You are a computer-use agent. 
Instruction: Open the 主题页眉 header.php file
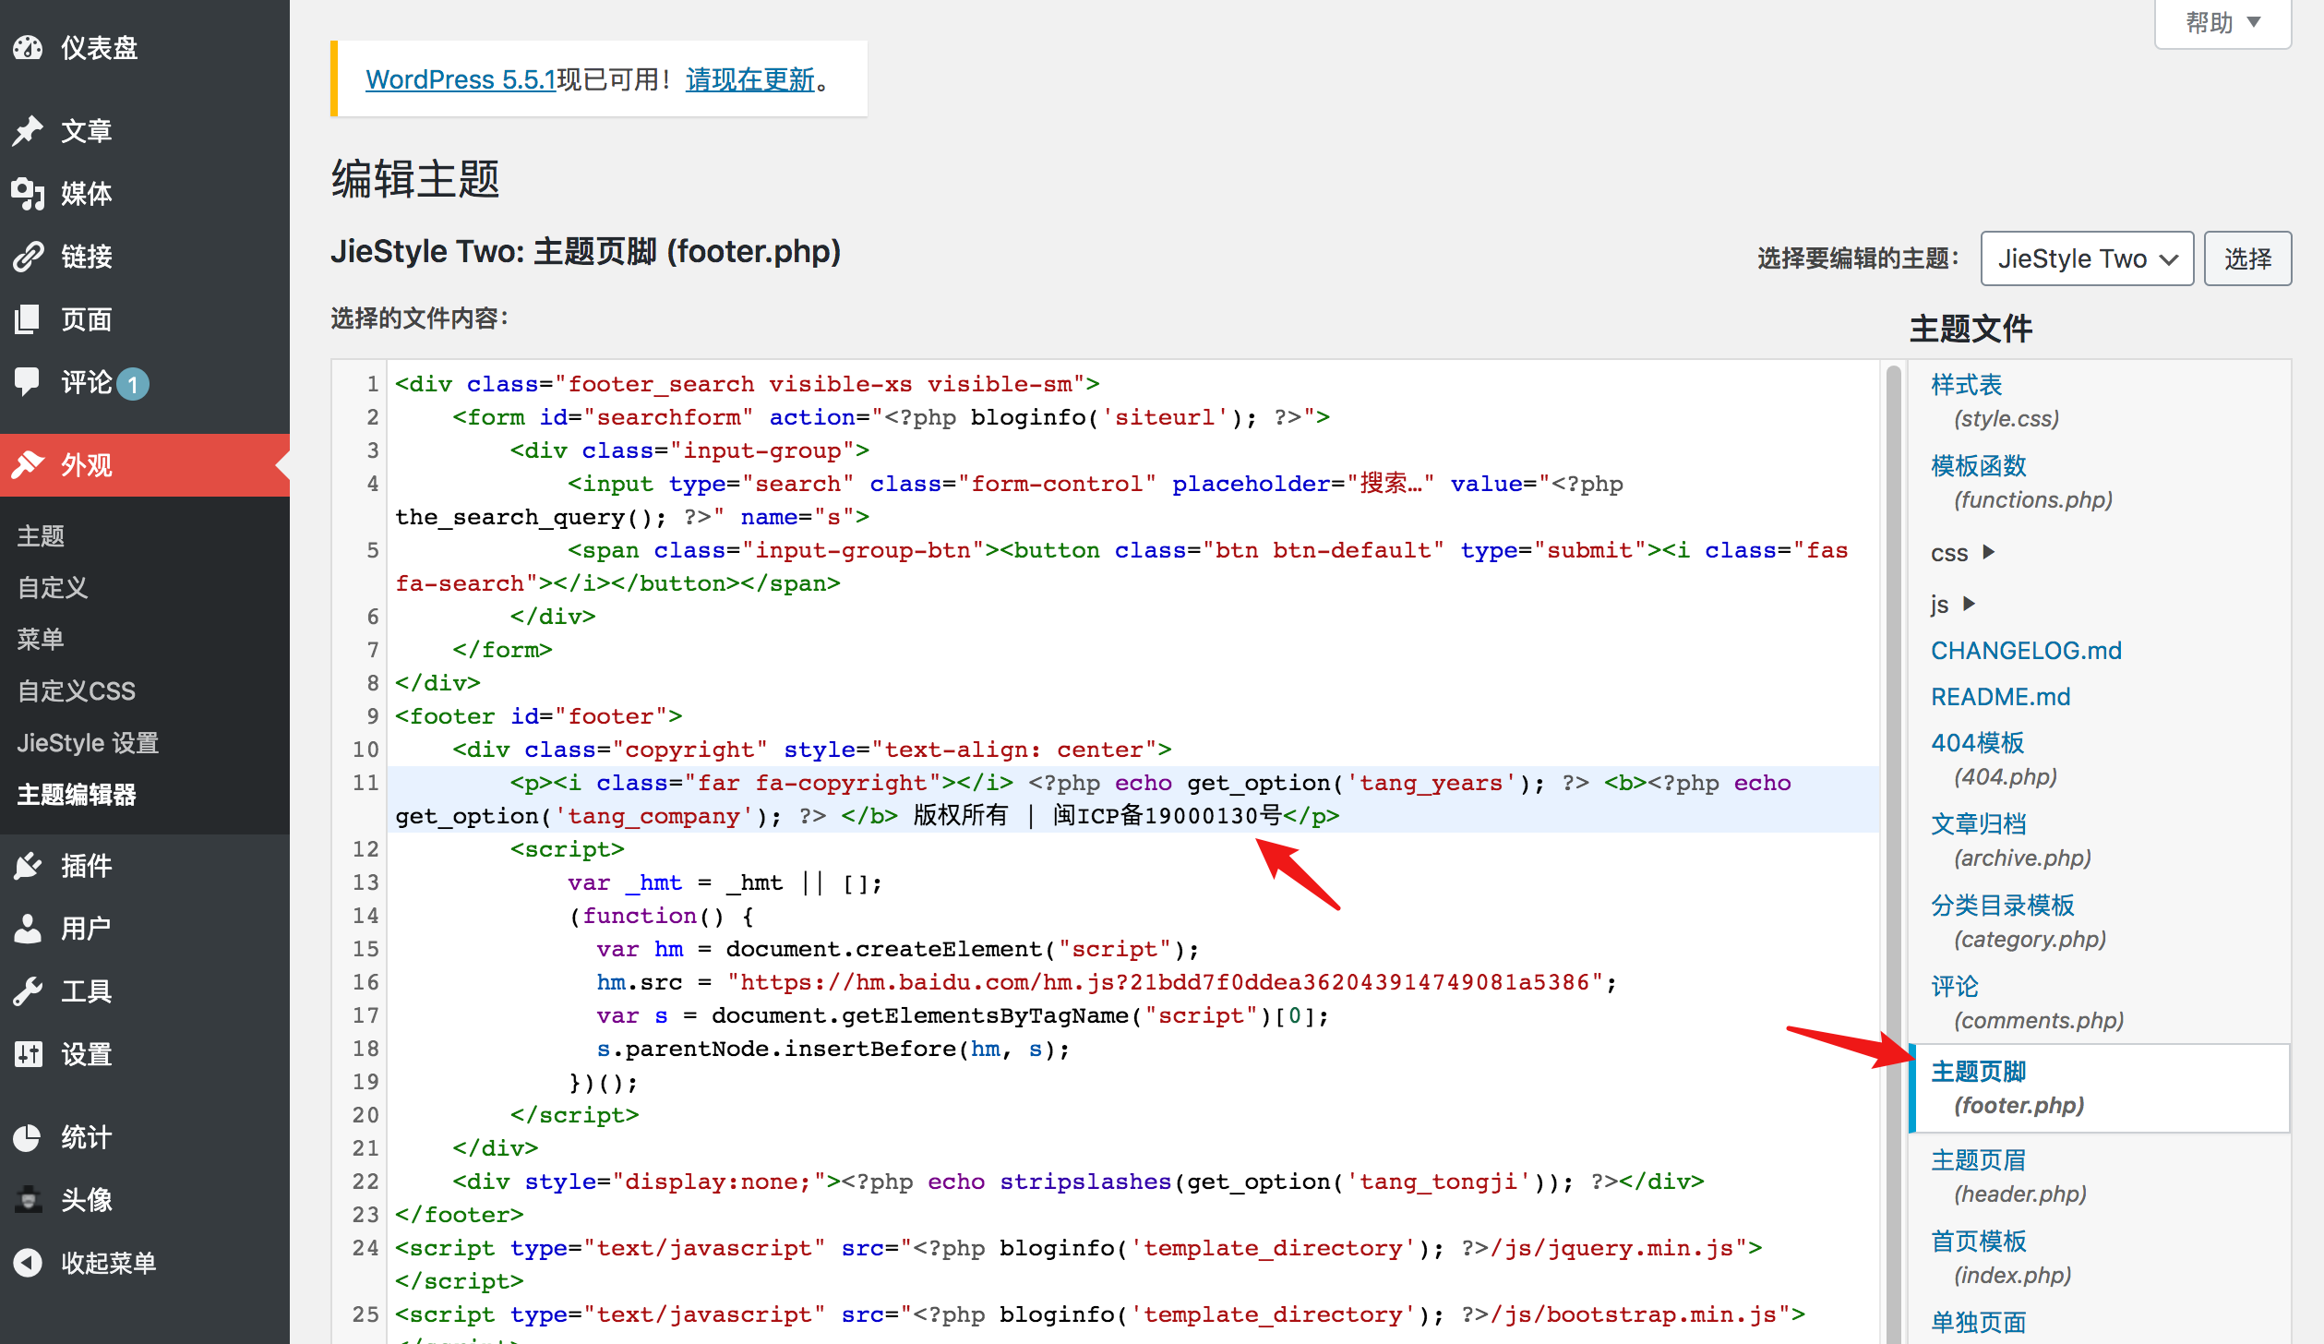tap(1978, 1159)
